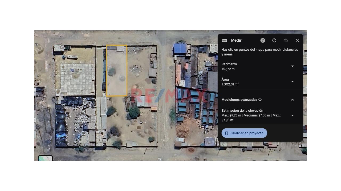Image resolution: width=341 pixels, height=191 pixels.
Task: Undo the last measurement point
Action: 286,40
